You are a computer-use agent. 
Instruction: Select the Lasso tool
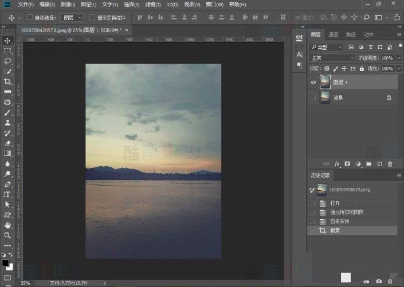[x=7, y=61]
